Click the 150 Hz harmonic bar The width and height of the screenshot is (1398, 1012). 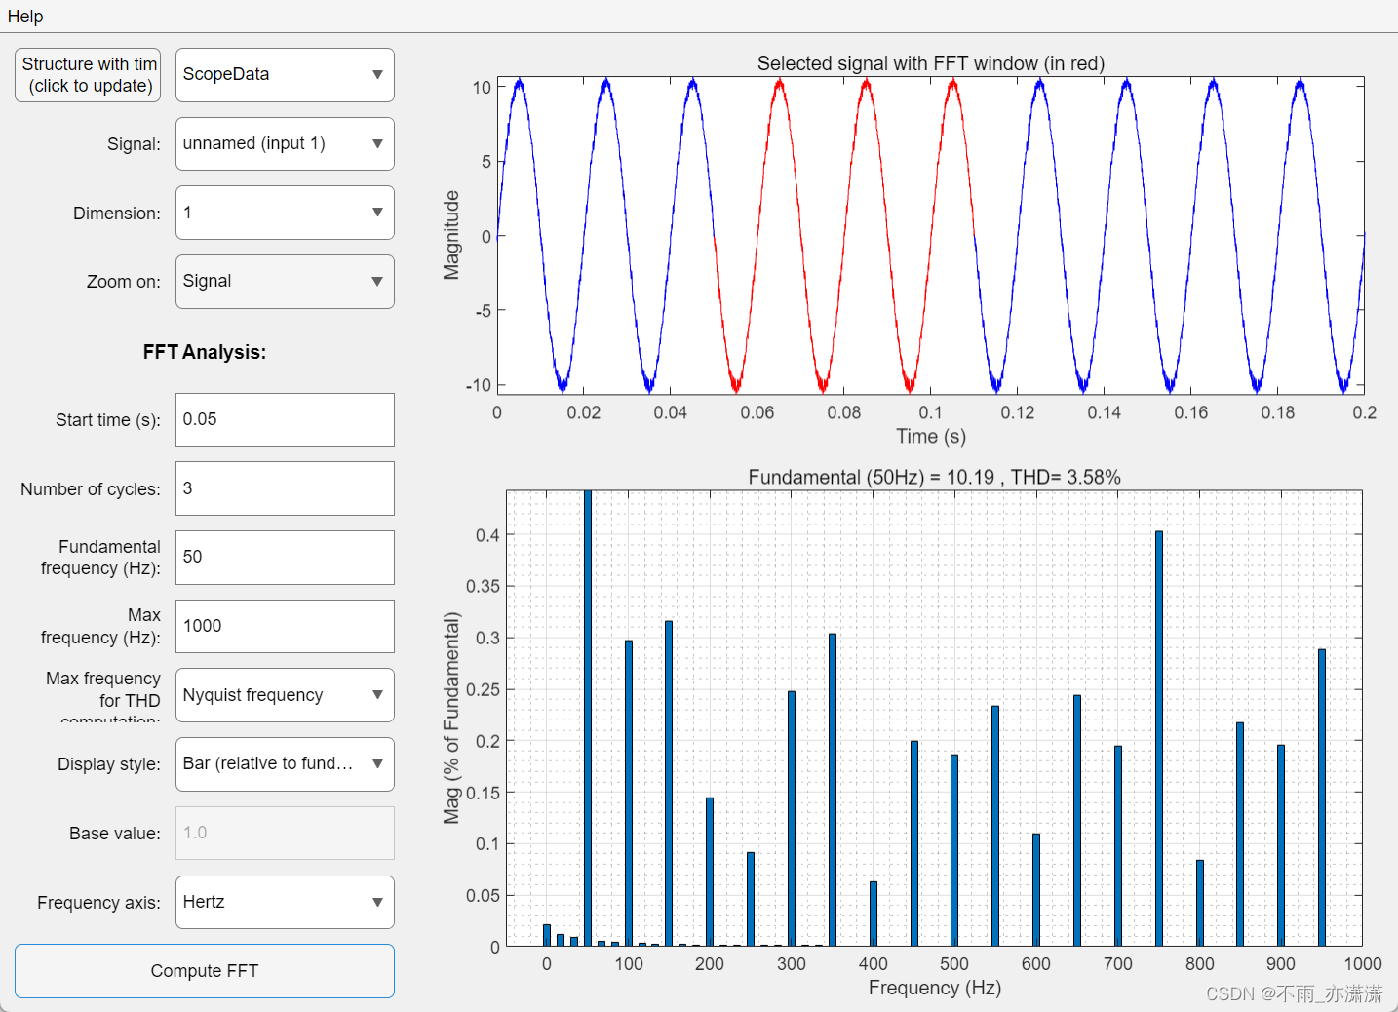[669, 783]
